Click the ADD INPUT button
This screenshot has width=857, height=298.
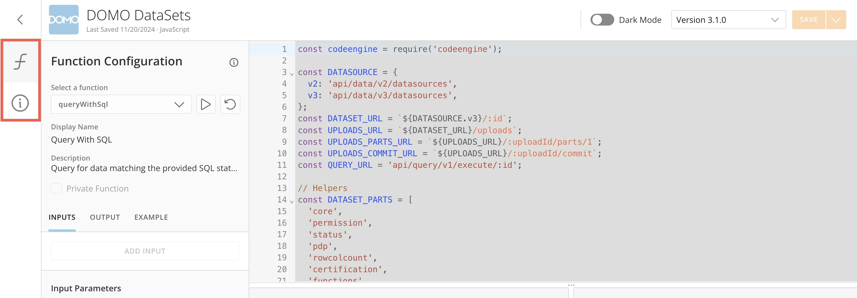coord(145,251)
